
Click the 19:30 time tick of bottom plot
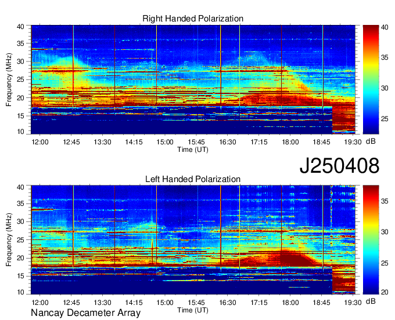[353, 303]
